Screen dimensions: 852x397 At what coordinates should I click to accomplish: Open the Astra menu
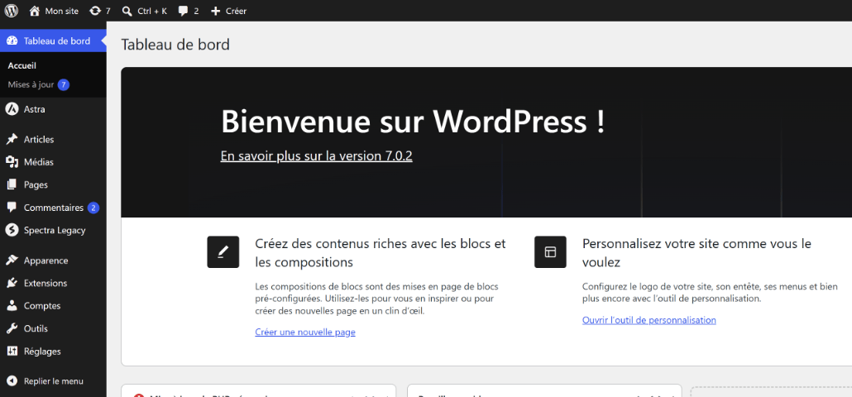[53, 109]
